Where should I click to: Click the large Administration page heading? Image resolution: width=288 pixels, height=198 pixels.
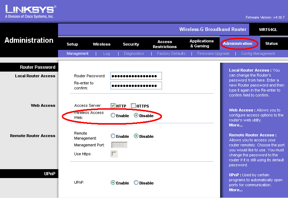point(29,40)
